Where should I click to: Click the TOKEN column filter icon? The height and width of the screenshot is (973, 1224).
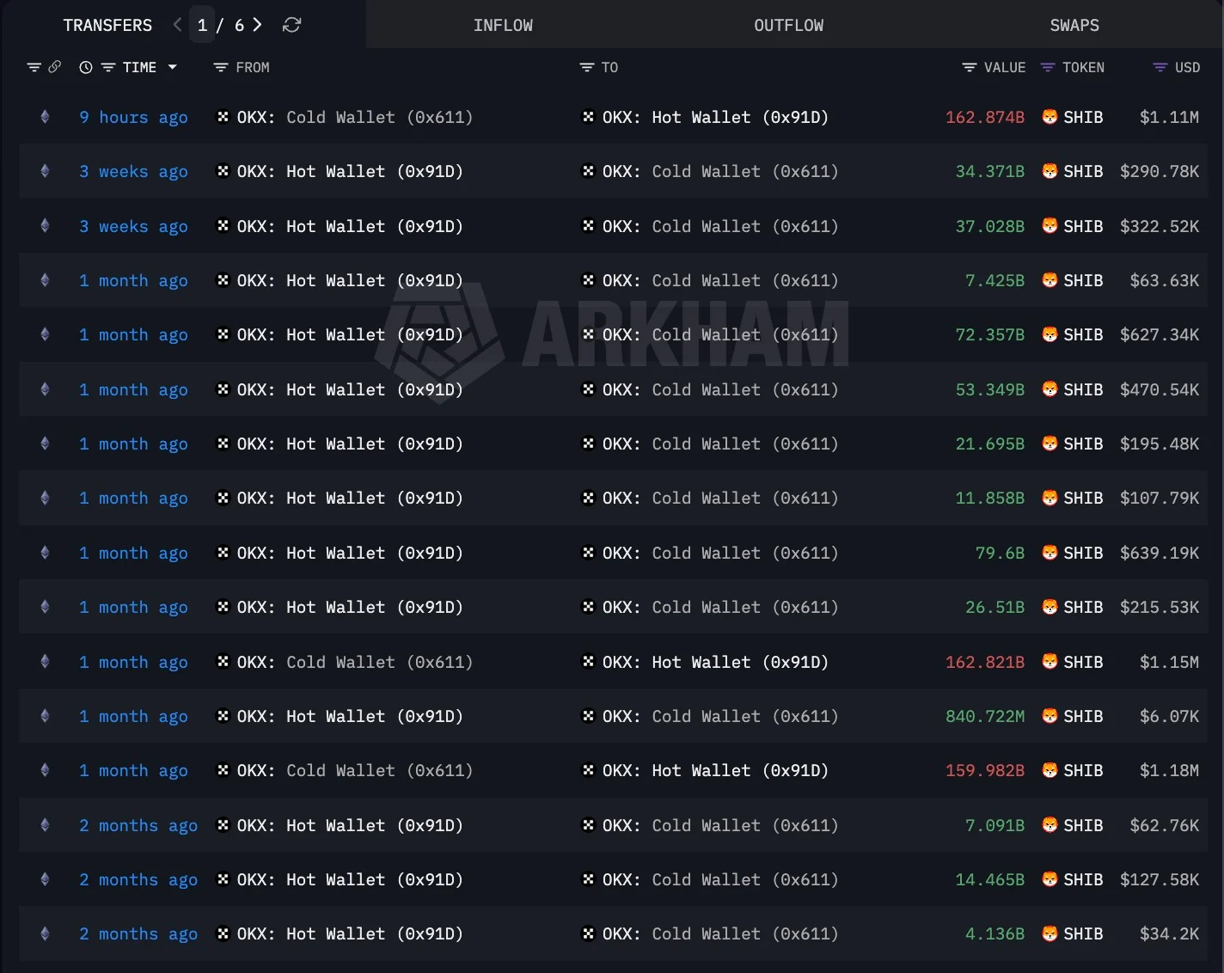[1048, 67]
